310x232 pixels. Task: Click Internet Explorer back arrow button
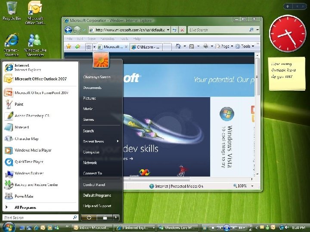pos(68,30)
